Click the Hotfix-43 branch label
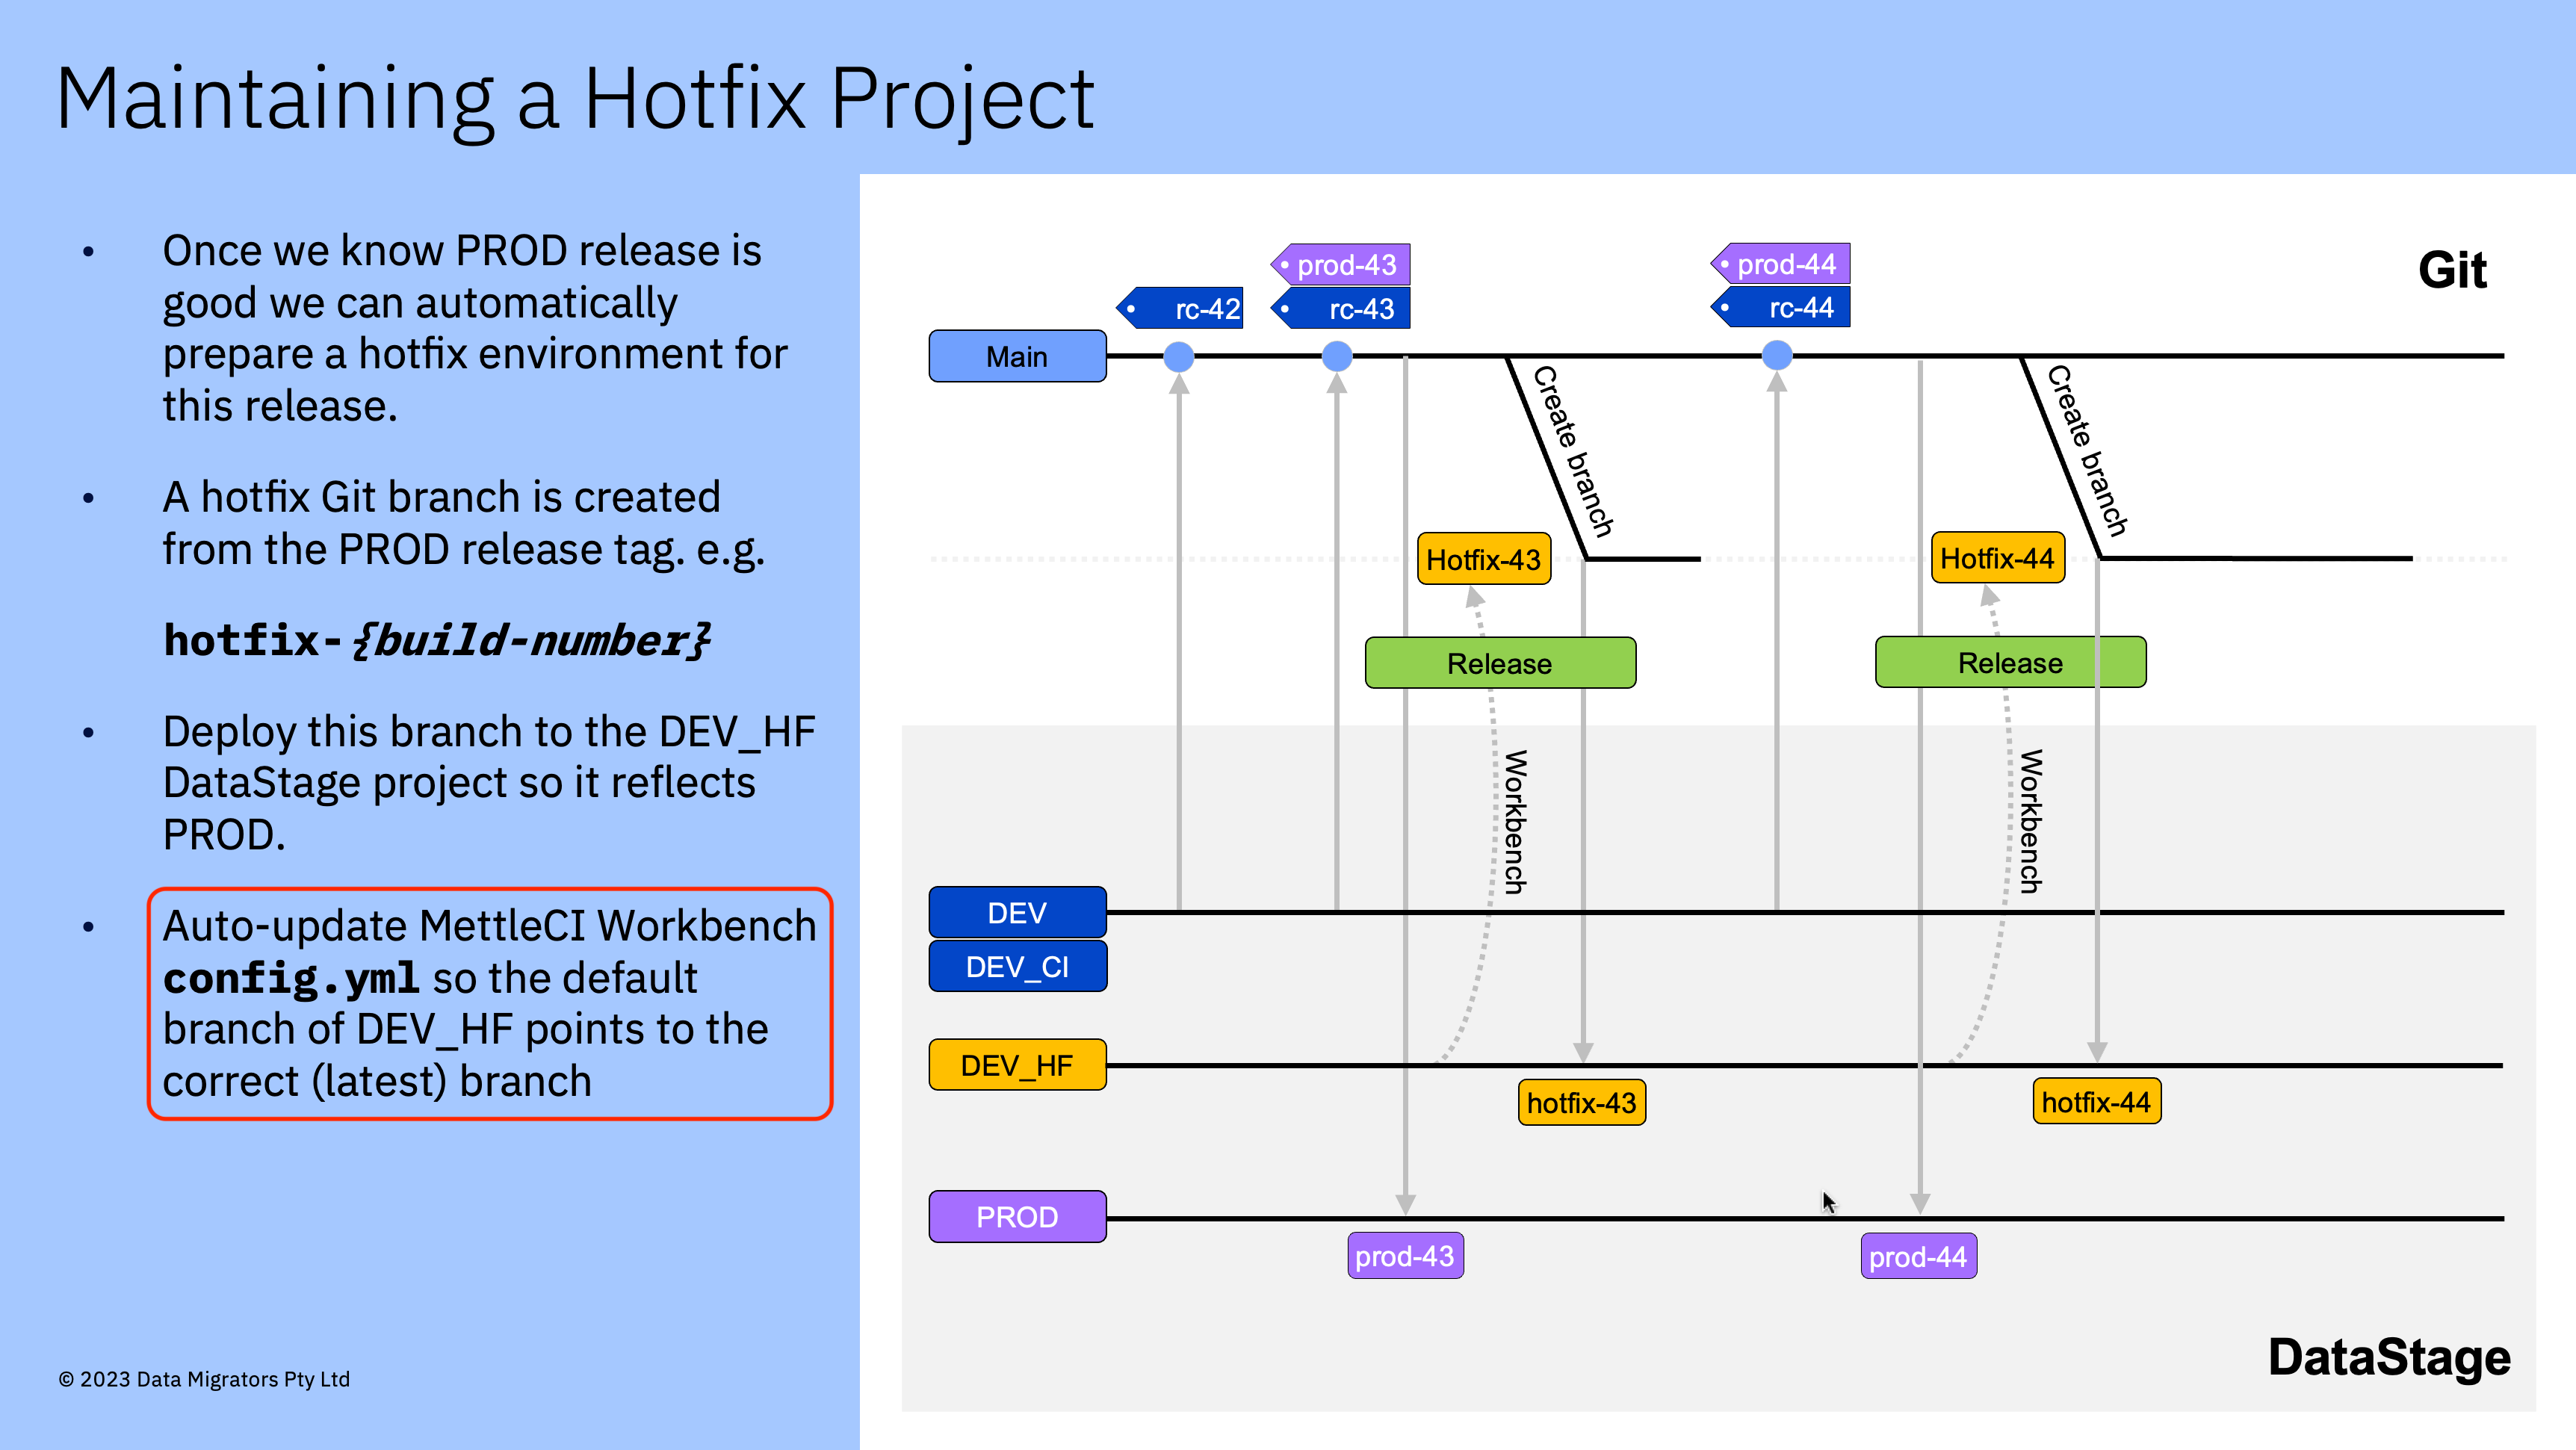 point(1484,559)
